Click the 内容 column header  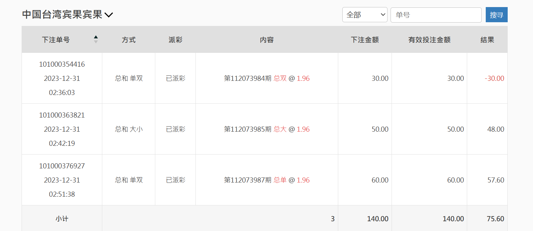[267, 40]
